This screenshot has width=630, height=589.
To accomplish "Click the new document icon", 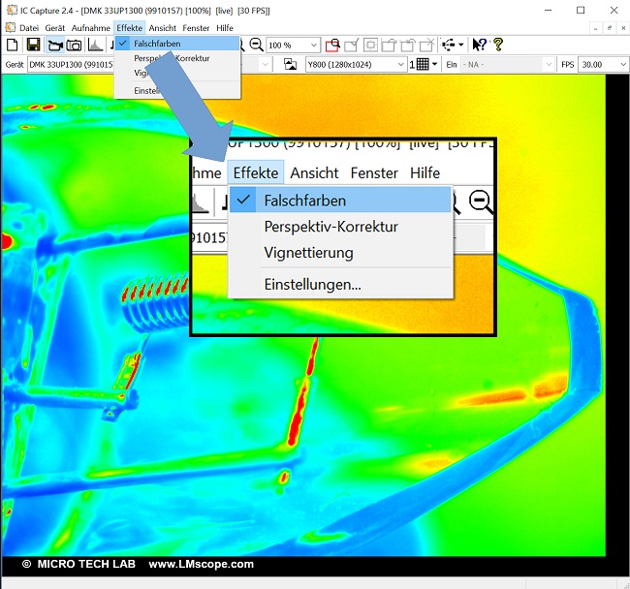I will [12, 46].
